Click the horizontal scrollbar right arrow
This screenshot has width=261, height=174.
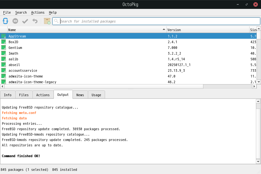254,86
